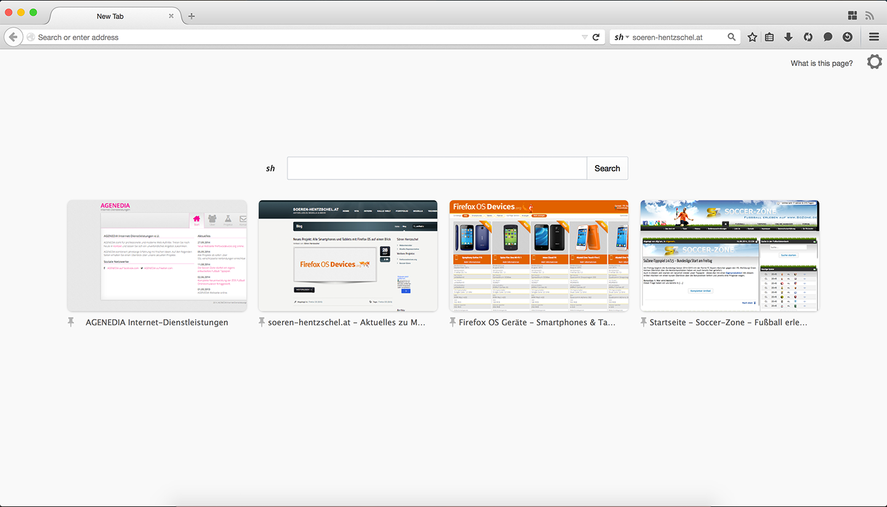Open the Firefox OS Devices thumbnail
This screenshot has height=507, width=887.
tap(539, 256)
